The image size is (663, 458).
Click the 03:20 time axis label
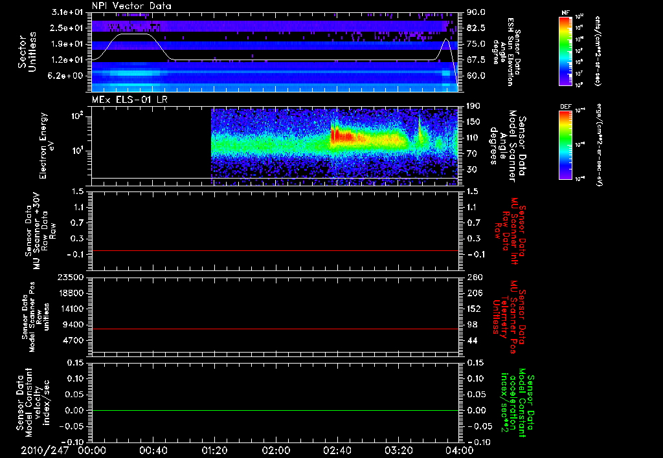point(398,450)
